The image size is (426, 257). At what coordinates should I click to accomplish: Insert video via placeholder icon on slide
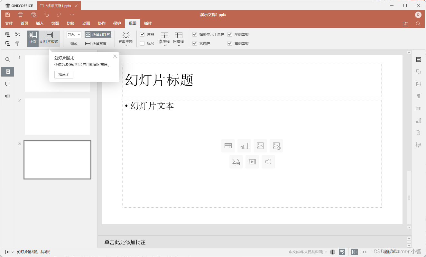tap(252, 162)
